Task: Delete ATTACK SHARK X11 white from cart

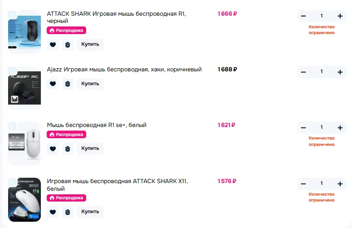Action: pyautogui.click(x=67, y=212)
